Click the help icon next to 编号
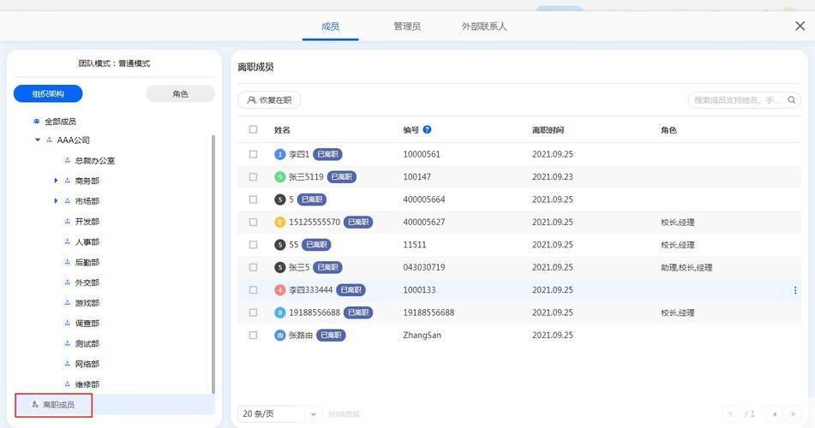The width and height of the screenshot is (815, 428). [427, 130]
